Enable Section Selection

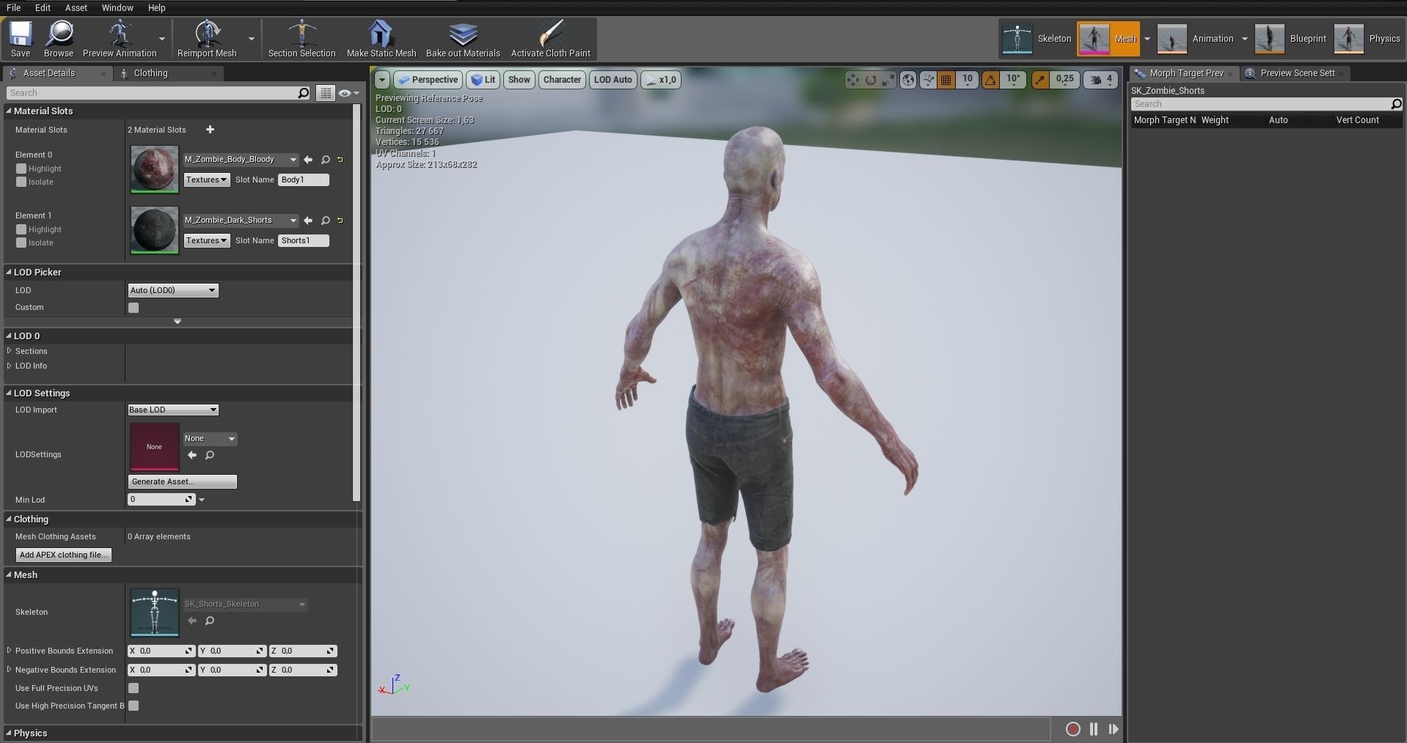click(301, 38)
